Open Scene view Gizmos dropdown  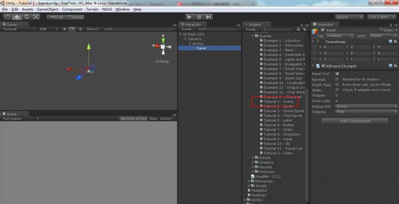click(x=94, y=29)
